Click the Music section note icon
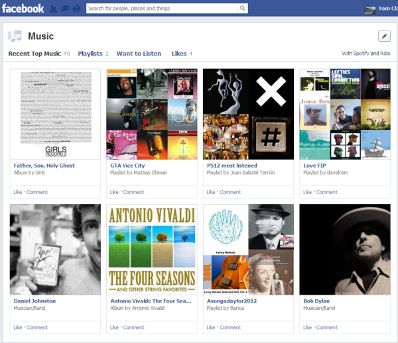 (x=15, y=36)
